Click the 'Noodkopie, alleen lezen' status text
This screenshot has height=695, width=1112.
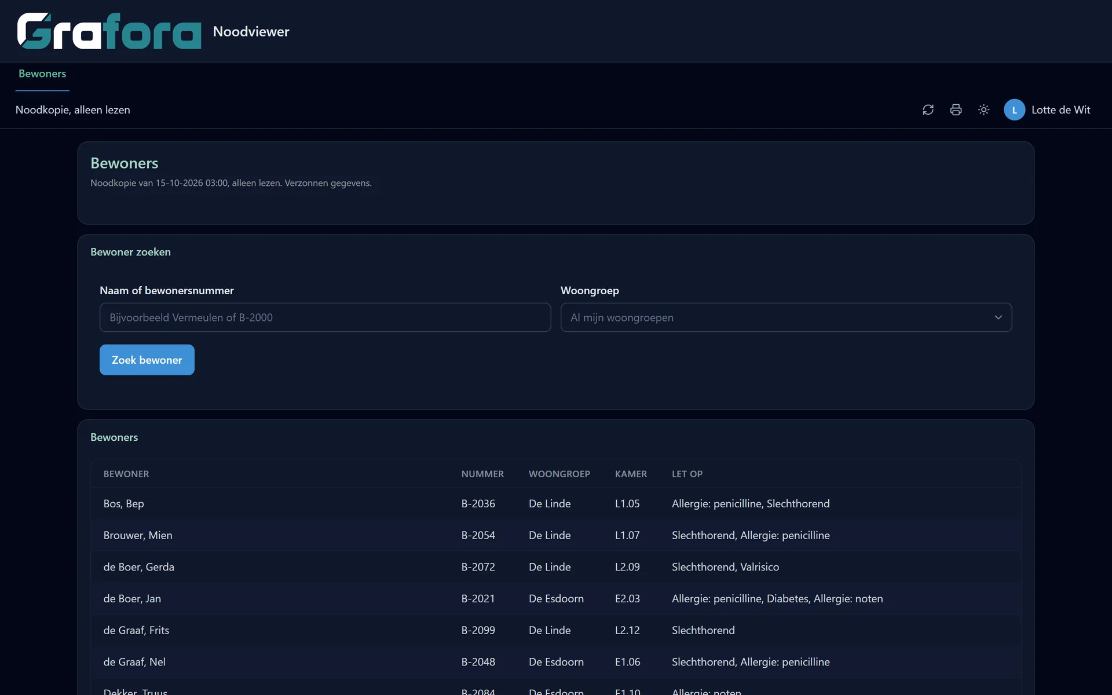click(x=73, y=110)
